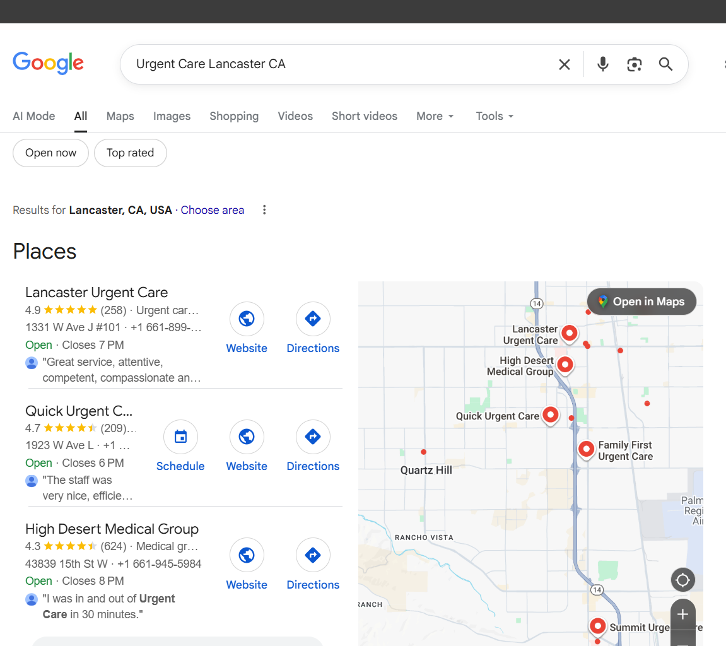Get directions to High Desert Medical Group
This screenshot has height=646, width=726.
[x=313, y=555]
